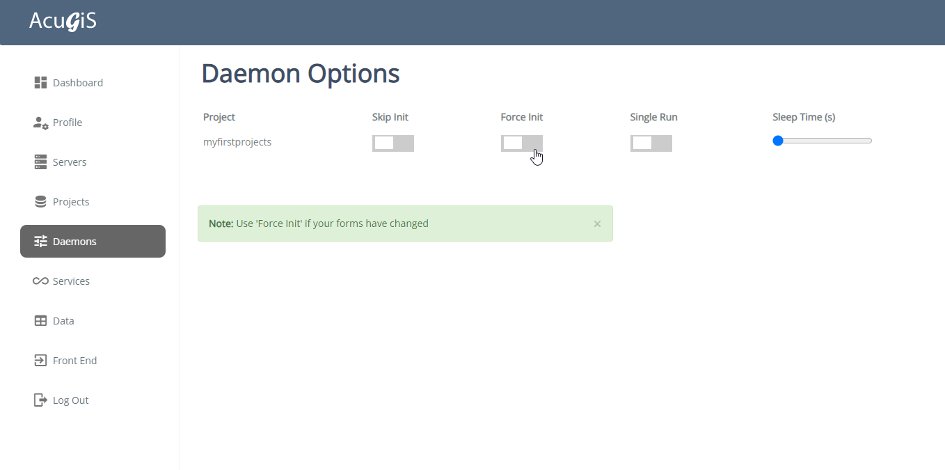Click the Servers rack icon
The image size is (945, 470).
click(40, 162)
